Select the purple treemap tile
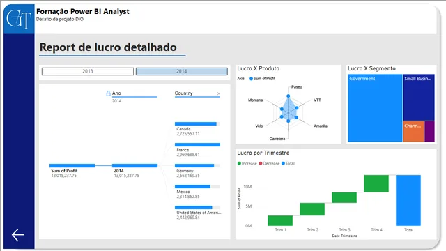 (429, 131)
